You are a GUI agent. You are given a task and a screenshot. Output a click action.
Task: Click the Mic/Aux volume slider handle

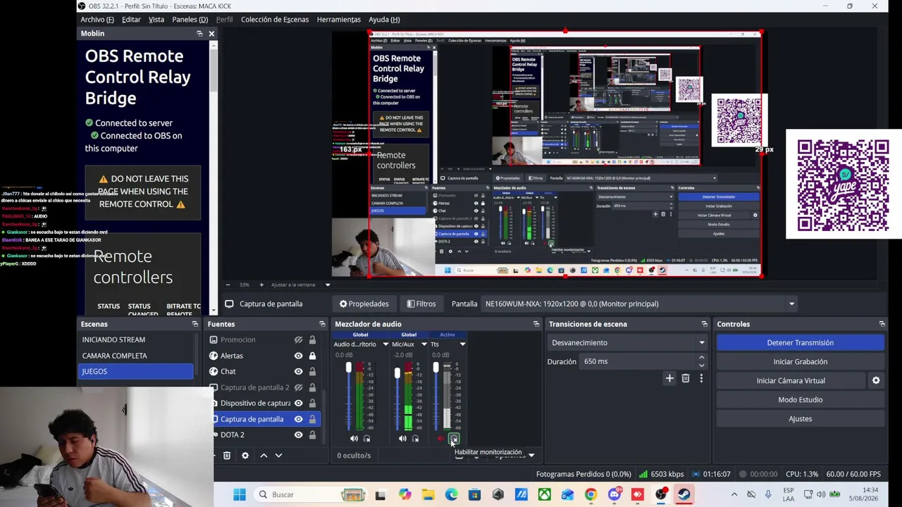[397, 373]
